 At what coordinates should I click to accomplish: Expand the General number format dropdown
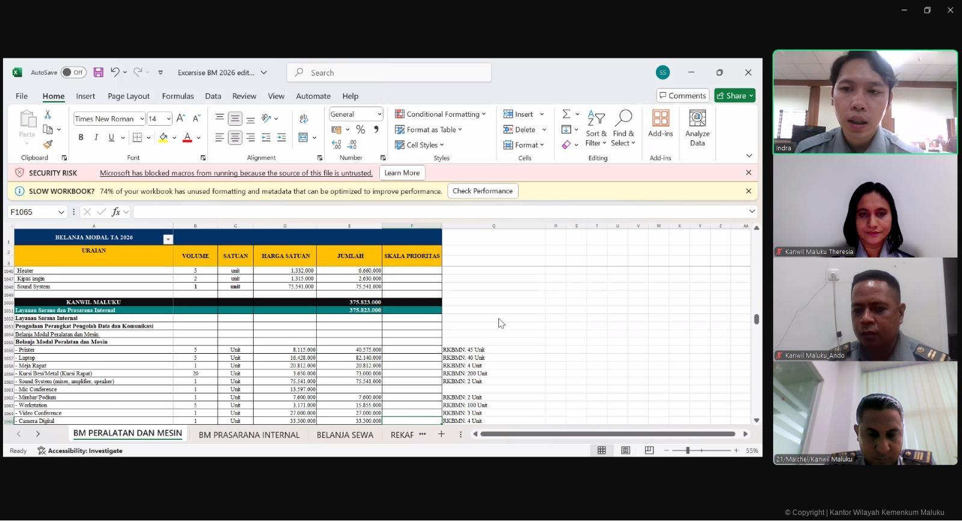tap(379, 114)
